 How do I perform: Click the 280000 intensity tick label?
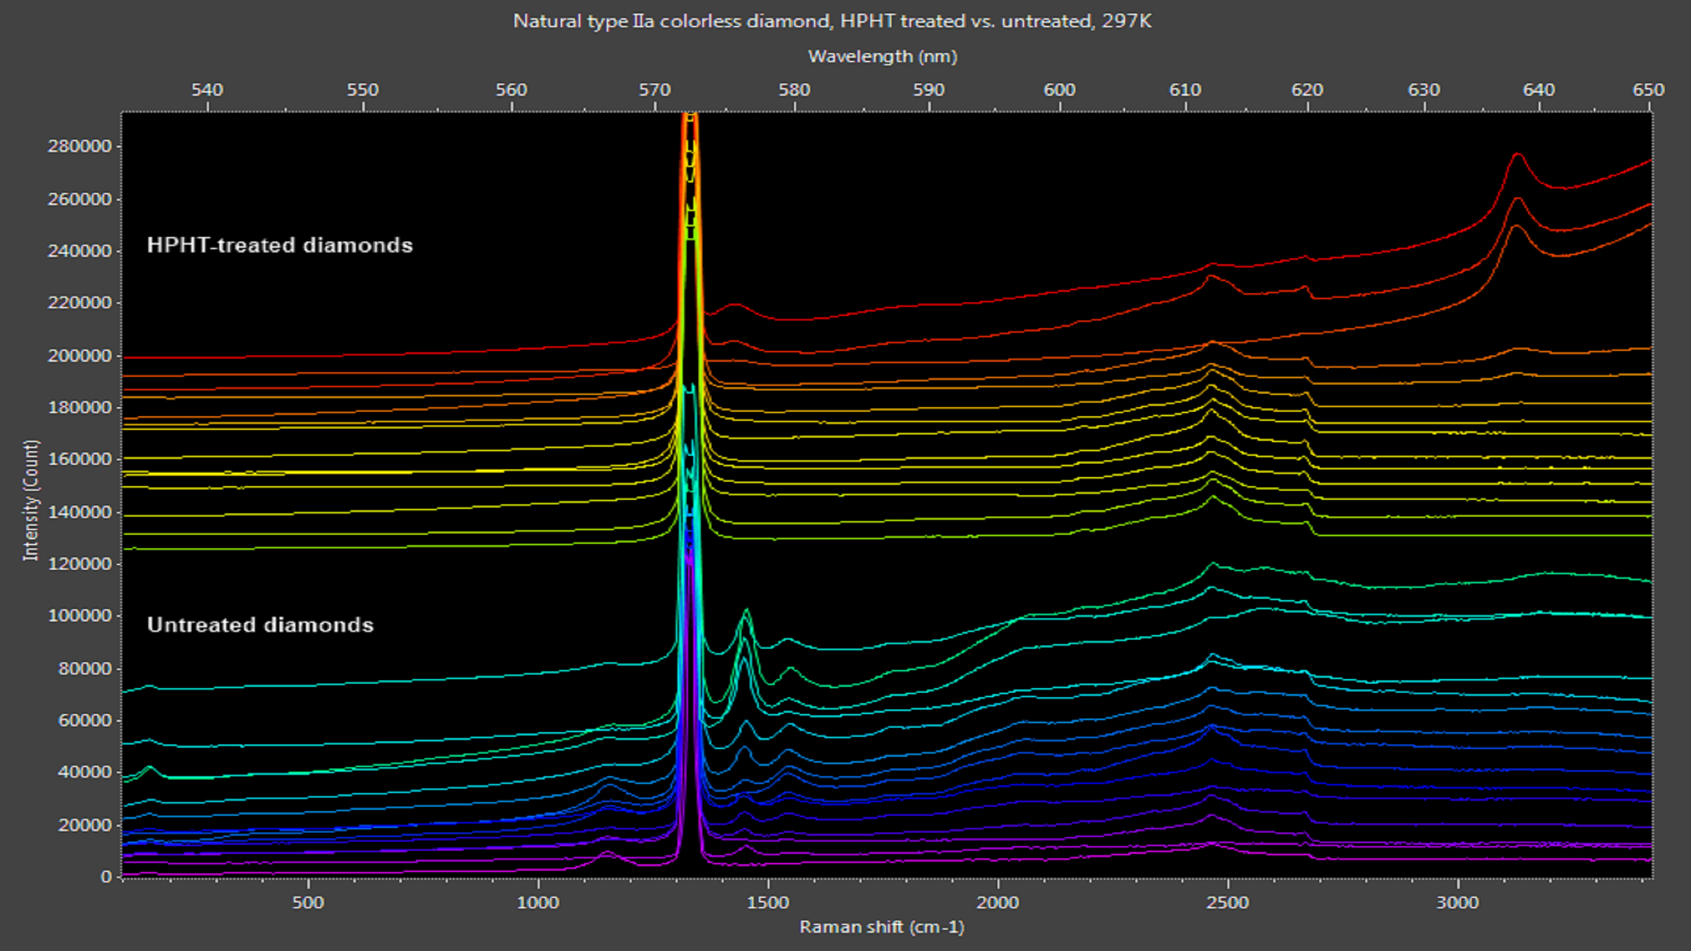(79, 146)
